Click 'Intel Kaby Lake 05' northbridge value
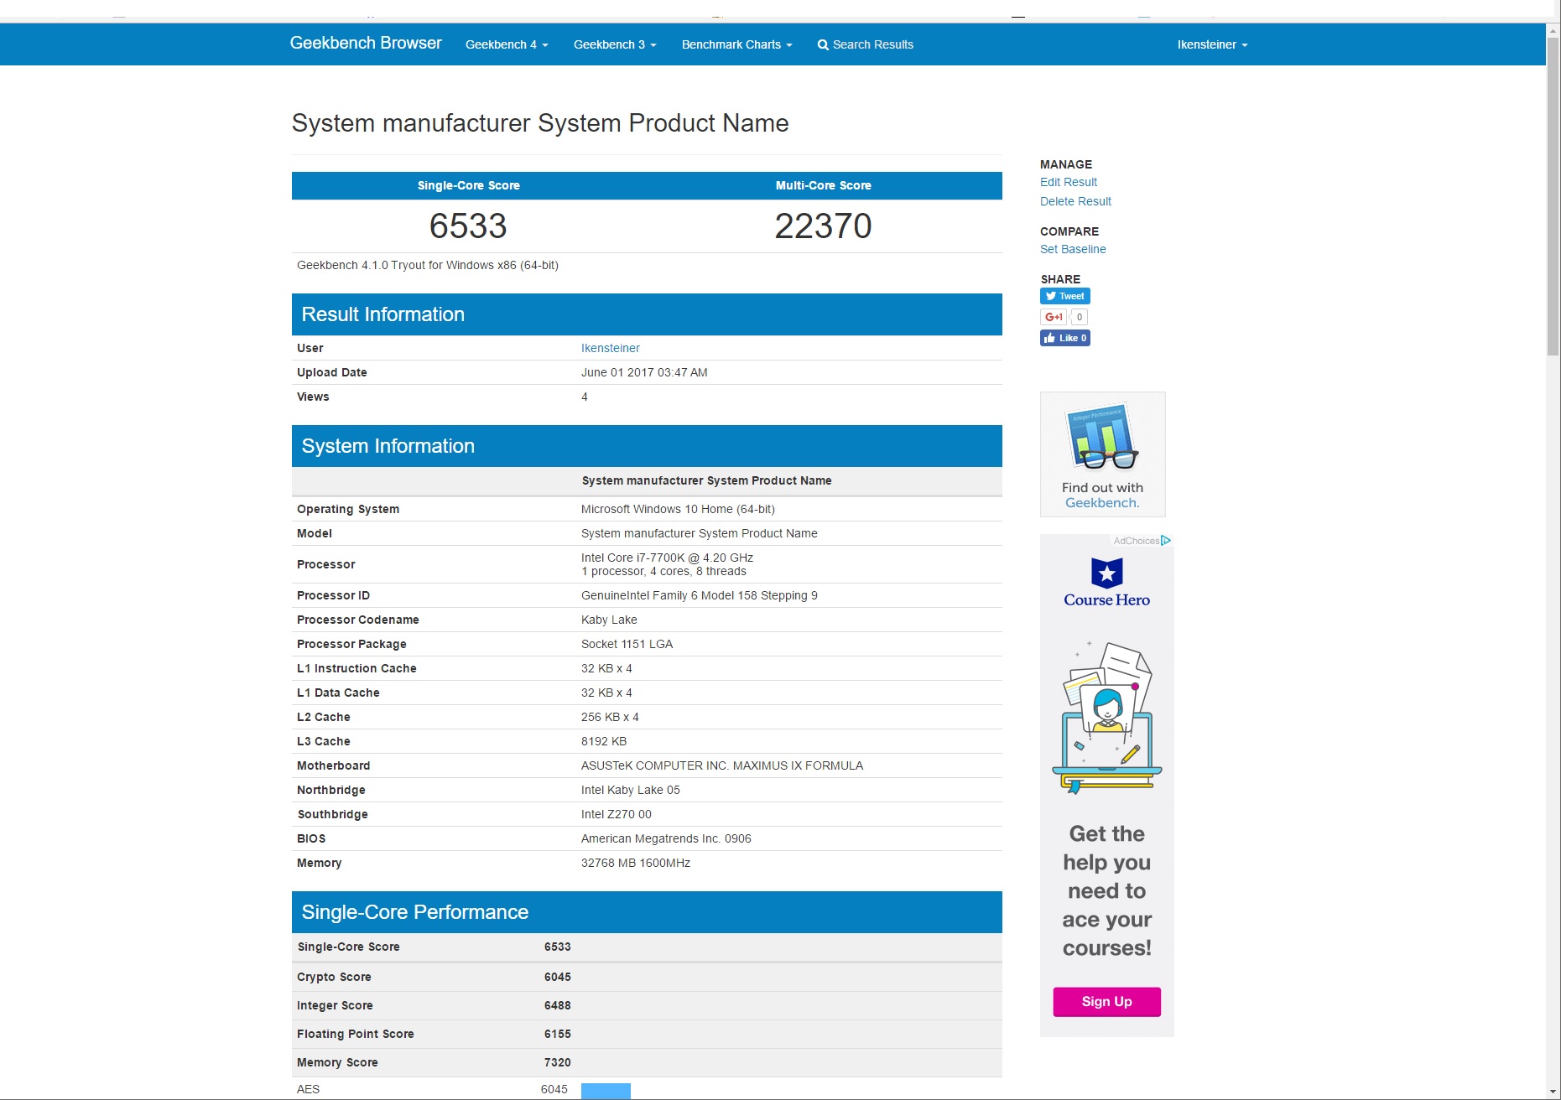 [630, 790]
